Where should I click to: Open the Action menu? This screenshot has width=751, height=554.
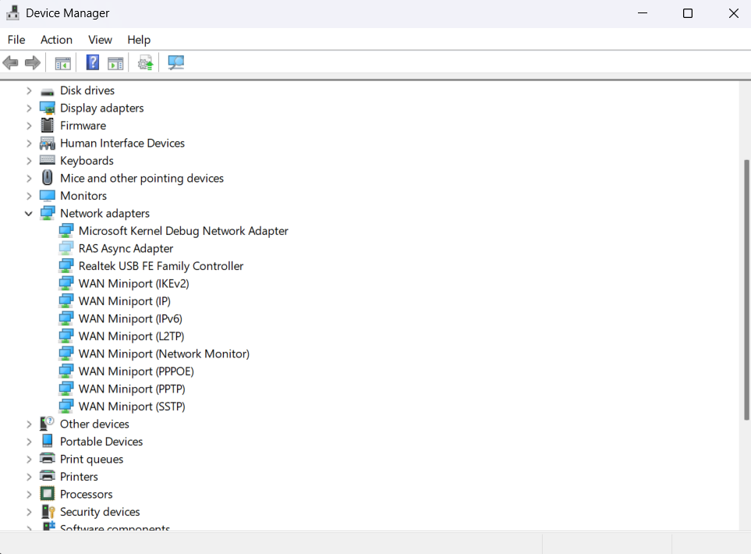tap(56, 40)
